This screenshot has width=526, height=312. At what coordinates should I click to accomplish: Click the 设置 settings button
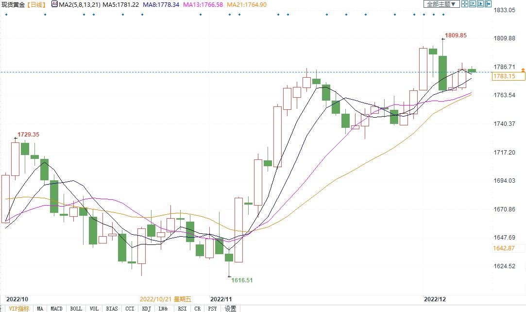coord(230,309)
